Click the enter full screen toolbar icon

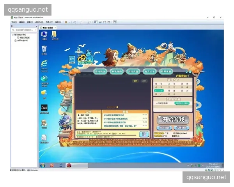tap(104, 22)
